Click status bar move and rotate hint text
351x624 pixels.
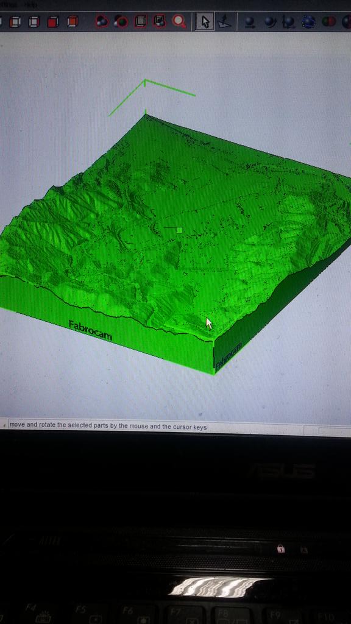click(x=108, y=426)
